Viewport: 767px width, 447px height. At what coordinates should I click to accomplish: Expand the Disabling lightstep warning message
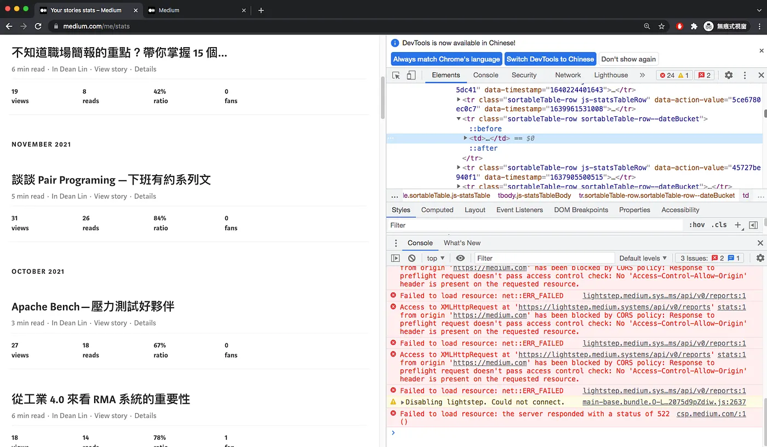click(x=403, y=403)
